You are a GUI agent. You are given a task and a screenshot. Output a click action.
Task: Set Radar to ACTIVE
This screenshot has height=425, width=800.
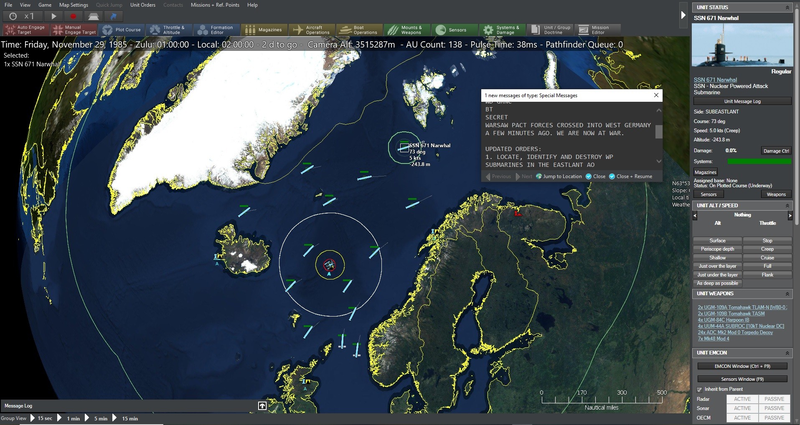[x=742, y=399]
